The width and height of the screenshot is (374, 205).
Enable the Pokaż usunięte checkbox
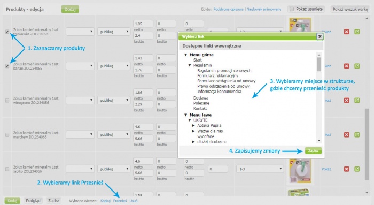[x=292, y=9]
